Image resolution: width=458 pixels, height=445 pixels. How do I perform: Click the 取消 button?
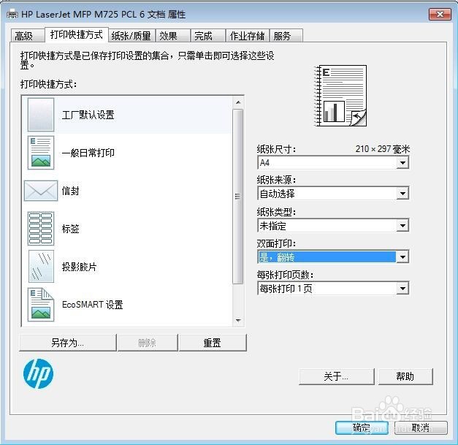421,427
